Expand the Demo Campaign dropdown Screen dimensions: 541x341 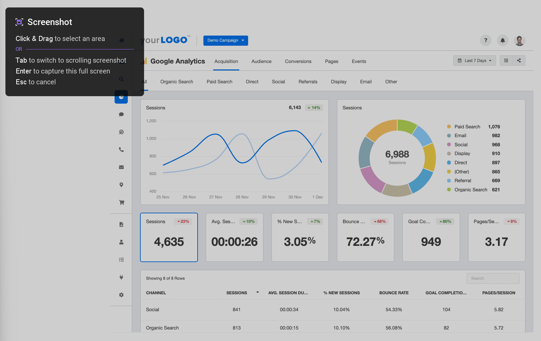225,40
